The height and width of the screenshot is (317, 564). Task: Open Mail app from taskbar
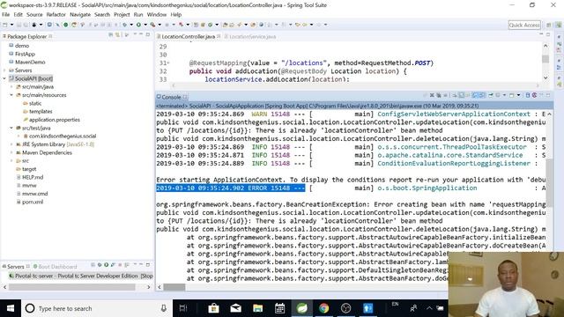235,308
